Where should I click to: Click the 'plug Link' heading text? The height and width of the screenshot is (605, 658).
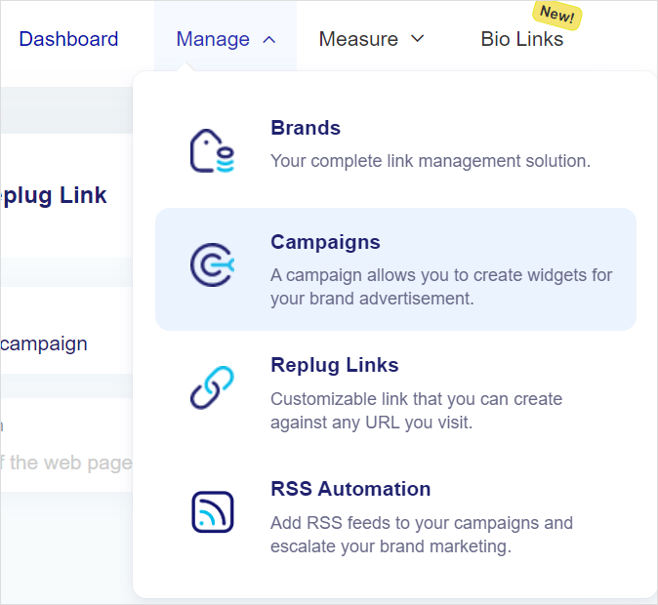coord(54,195)
